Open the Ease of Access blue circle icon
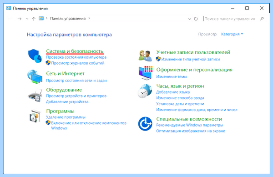 [x=145, y=124]
